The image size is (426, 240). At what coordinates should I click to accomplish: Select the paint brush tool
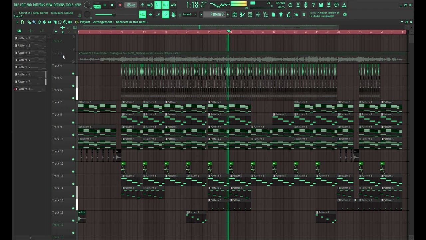34,22
